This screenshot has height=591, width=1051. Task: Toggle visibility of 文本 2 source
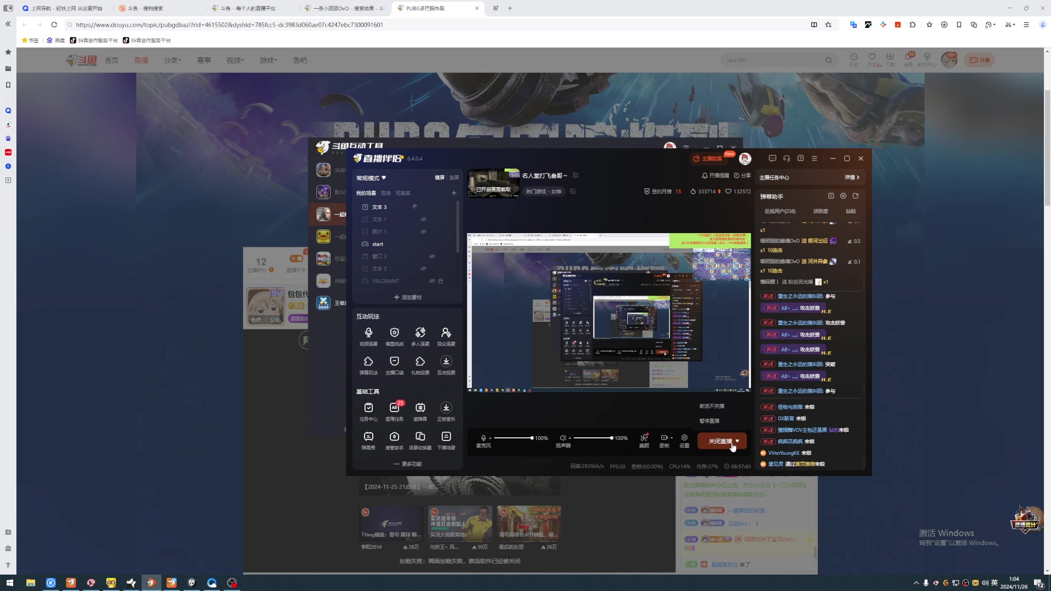point(423,269)
